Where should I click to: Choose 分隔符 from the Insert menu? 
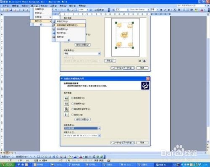(x=41, y=9)
